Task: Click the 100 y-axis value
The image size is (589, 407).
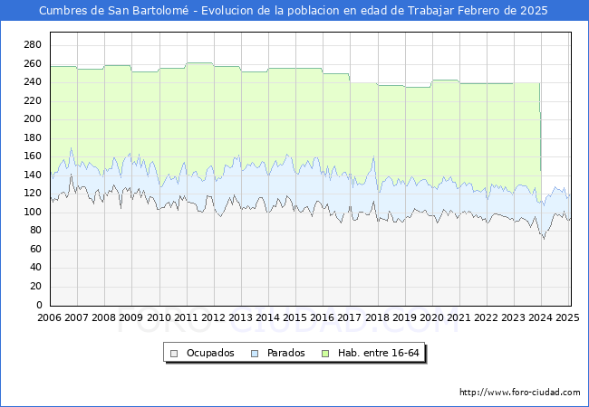Action: coord(33,213)
